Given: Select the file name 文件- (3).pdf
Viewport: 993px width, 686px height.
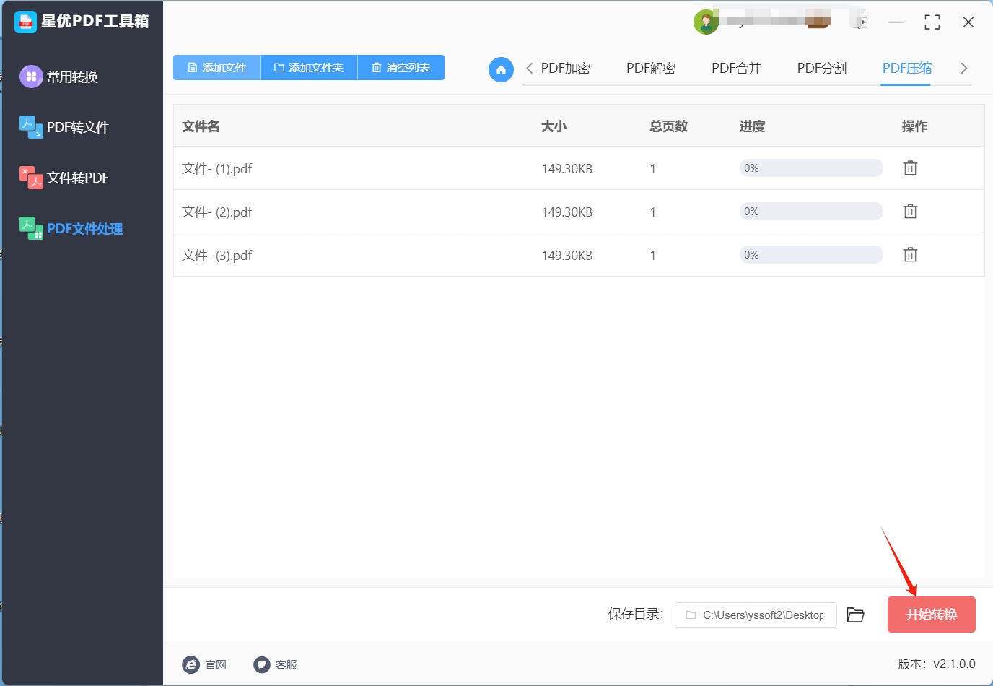Looking at the screenshot, I should click(217, 255).
